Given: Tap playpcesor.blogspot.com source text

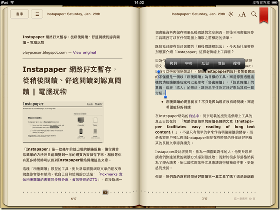Looking at the screenshot, I should [x=44, y=52].
